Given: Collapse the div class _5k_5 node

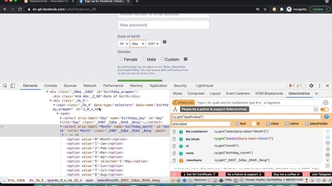Looking at the screenshot, I should [51, 101].
